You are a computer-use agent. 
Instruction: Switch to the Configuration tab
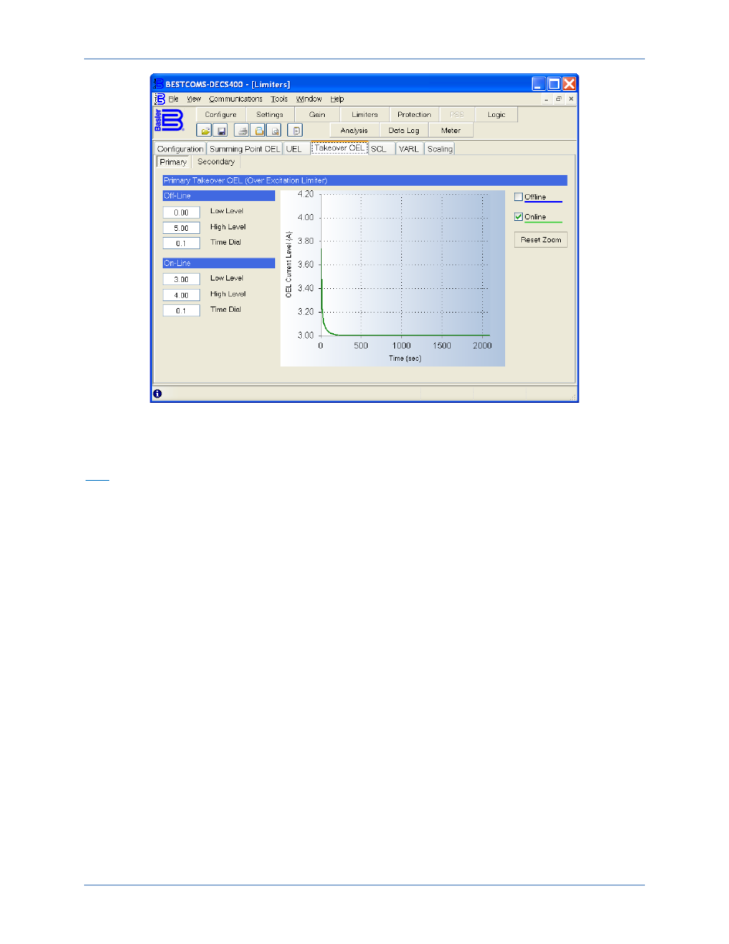point(180,149)
